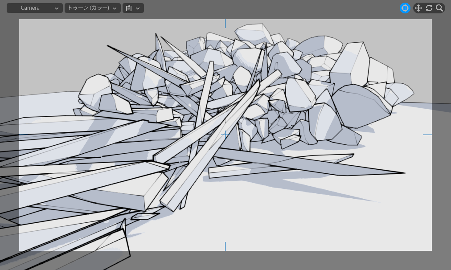Select the magnifier zoom tool
The image size is (451, 270).
coord(439,8)
